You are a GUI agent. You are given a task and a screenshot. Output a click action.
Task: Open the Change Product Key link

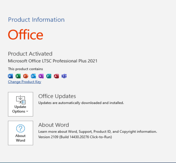pos(24,82)
